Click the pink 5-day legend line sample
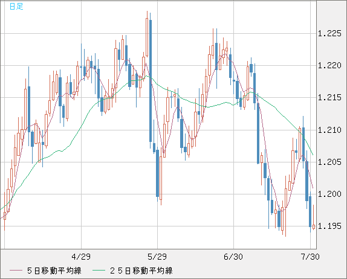The width and height of the screenshot is (347, 279). (16, 271)
